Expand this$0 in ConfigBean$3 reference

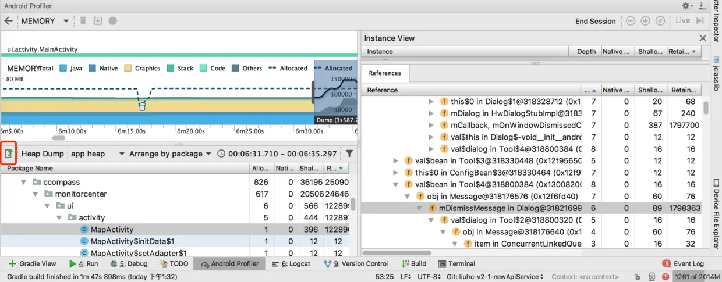(396, 173)
